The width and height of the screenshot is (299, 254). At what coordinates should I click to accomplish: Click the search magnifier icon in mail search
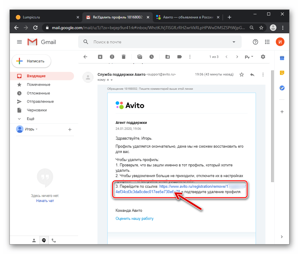(86, 42)
